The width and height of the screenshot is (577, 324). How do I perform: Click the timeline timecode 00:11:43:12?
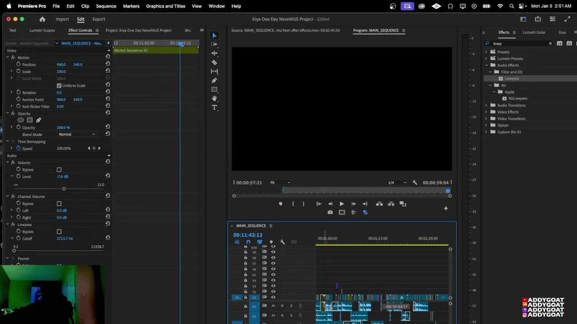[x=247, y=235]
